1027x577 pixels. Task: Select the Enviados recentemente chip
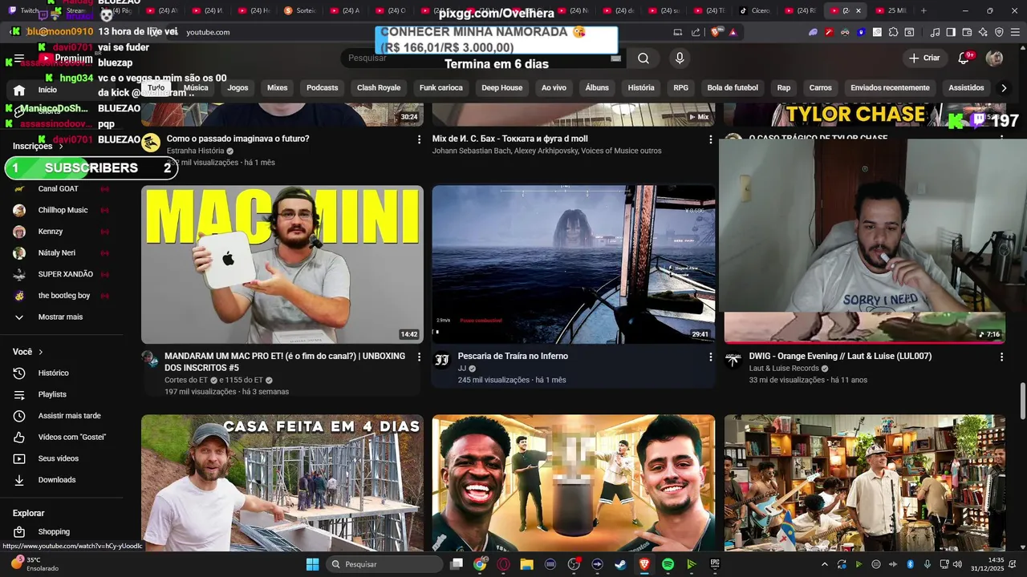(x=890, y=88)
